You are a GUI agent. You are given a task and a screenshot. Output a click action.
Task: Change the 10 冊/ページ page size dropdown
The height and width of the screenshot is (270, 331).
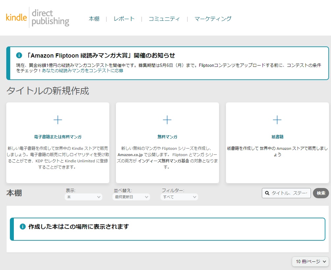(x=310, y=261)
